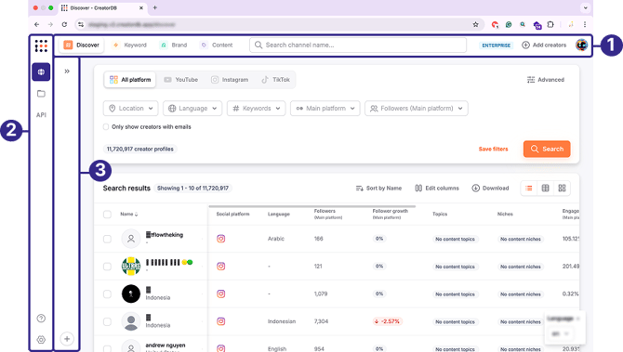Viewport: 623px width, 352px height.
Task: Tick checkbox for 7,304 followers row
Action: pos(107,321)
